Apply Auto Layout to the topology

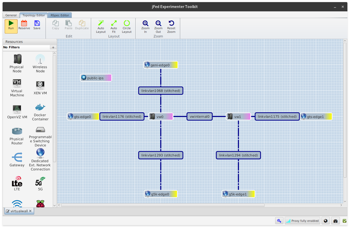(101, 27)
